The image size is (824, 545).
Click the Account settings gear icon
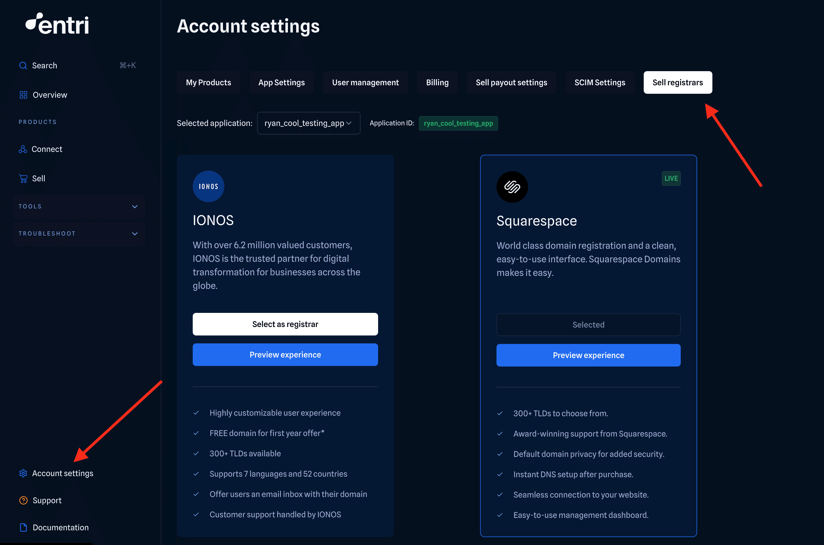click(23, 473)
